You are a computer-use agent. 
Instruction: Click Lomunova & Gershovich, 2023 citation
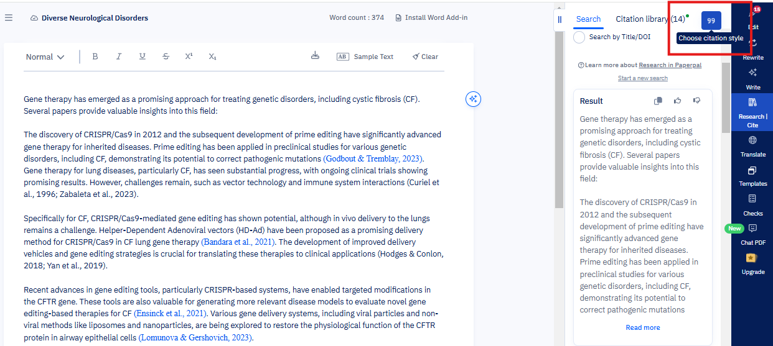point(196,337)
